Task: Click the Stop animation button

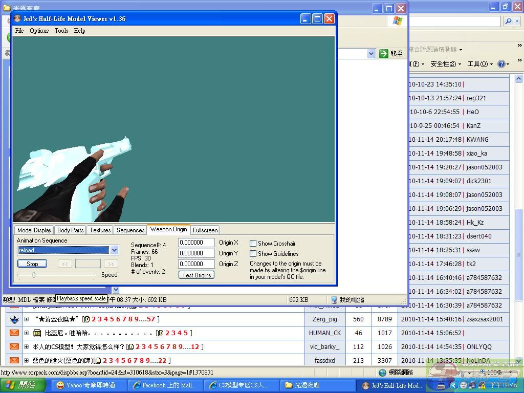Action: (32, 264)
